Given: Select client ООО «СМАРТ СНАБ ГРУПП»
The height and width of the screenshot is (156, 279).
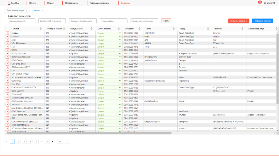Looking at the screenshot, I should pyautogui.click(x=24, y=88).
